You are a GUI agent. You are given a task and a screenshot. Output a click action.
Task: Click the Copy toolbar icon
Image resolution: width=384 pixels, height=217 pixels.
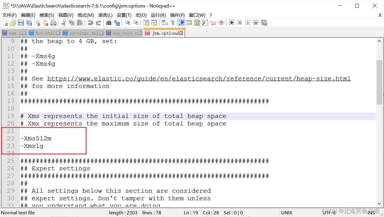[x=72, y=23]
